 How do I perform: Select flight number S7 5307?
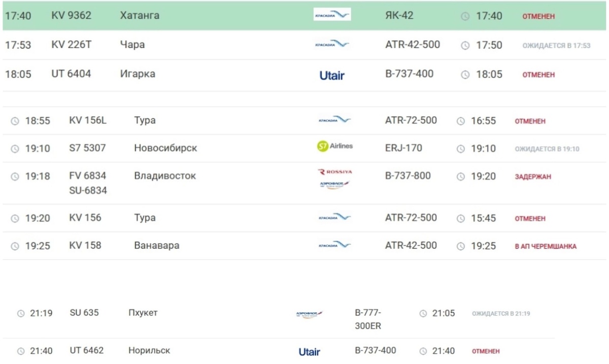pyautogui.click(x=87, y=149)
